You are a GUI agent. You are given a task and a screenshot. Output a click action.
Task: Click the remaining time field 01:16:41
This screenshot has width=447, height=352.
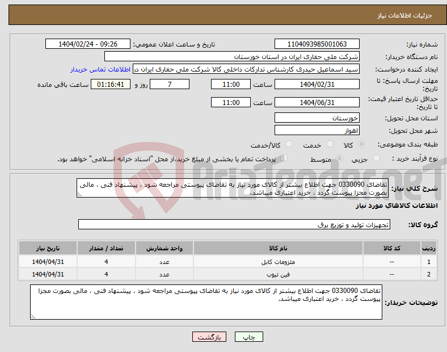(111, 85)
